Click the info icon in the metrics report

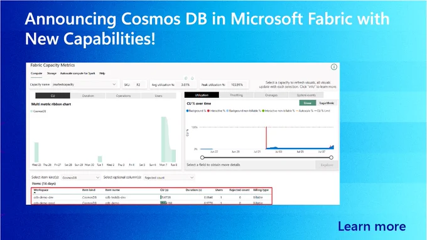[334, 67]
